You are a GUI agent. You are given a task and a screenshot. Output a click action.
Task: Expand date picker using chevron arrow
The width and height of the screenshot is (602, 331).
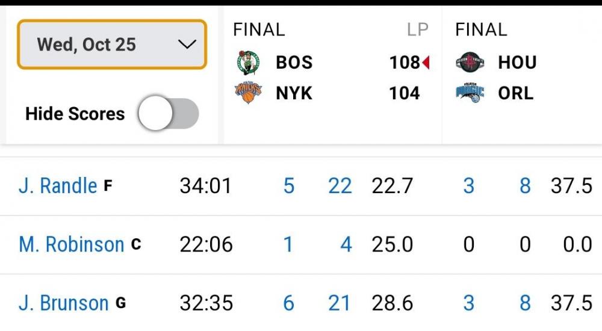click(187, 45)
